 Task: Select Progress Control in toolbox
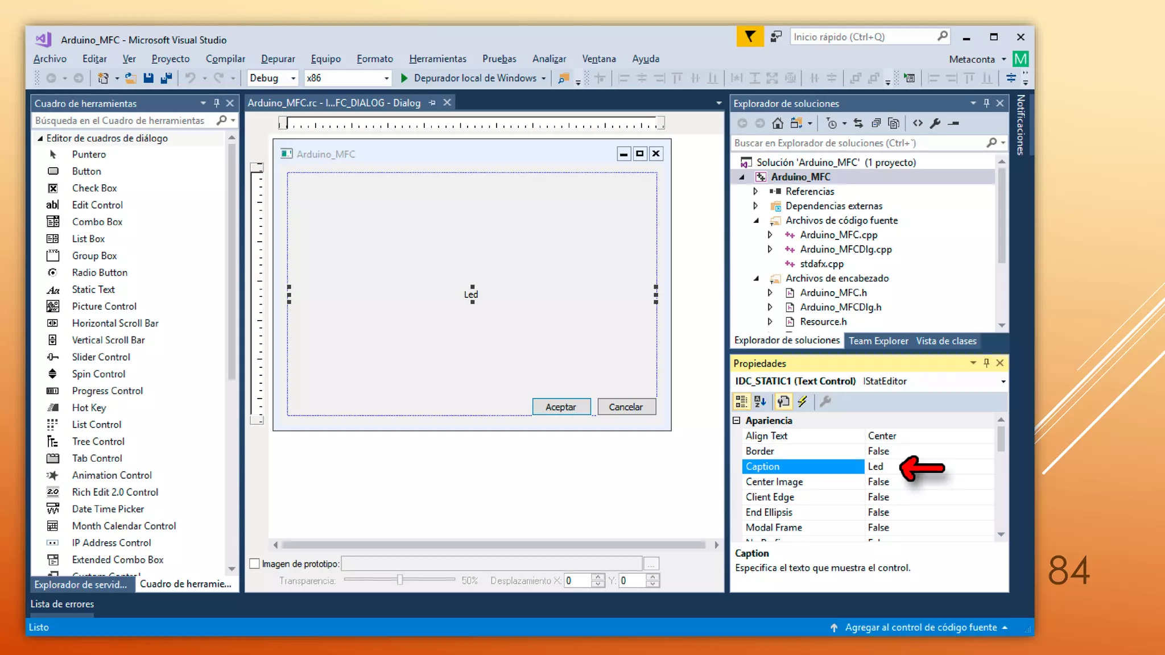point(108,391)
